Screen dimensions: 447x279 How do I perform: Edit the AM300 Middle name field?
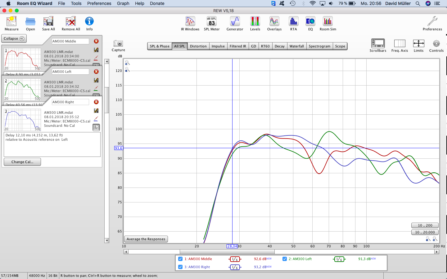70,41
